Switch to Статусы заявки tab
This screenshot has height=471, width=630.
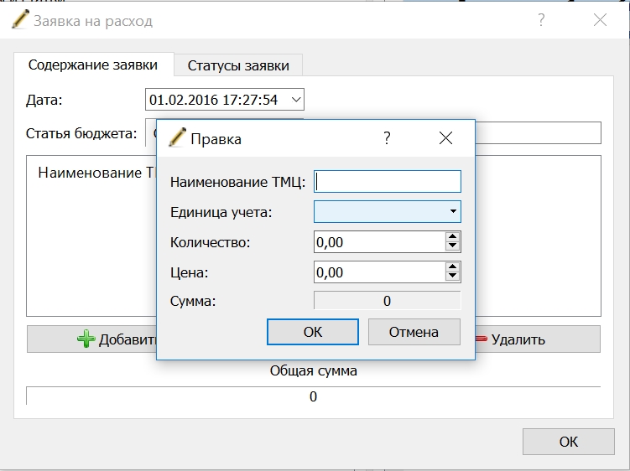238,65
